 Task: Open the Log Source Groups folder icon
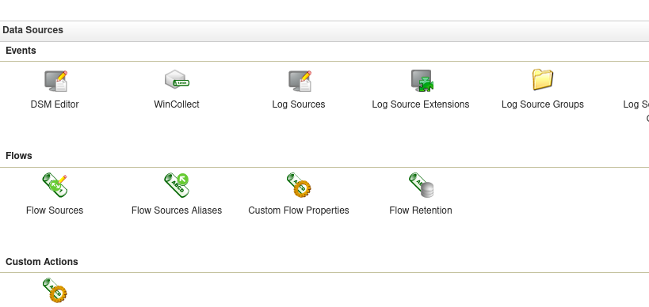tap(543, 79)
